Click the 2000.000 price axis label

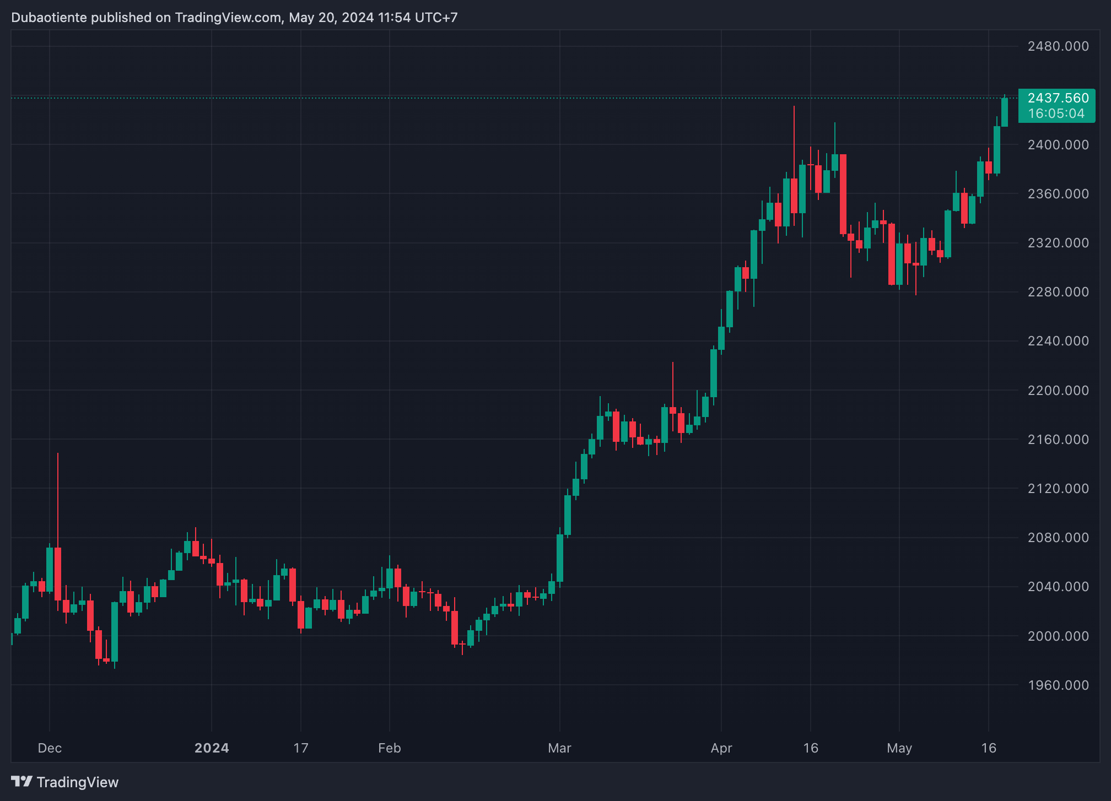(x=1058, y=636)
